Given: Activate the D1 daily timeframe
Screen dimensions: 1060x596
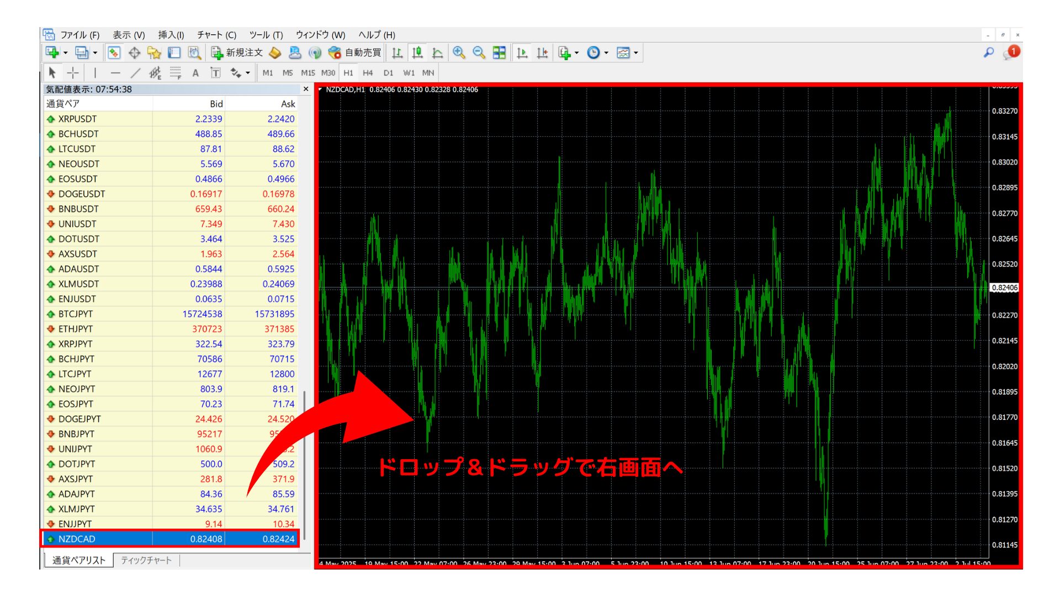Looking at the screenshot, I should click(388, 72).
